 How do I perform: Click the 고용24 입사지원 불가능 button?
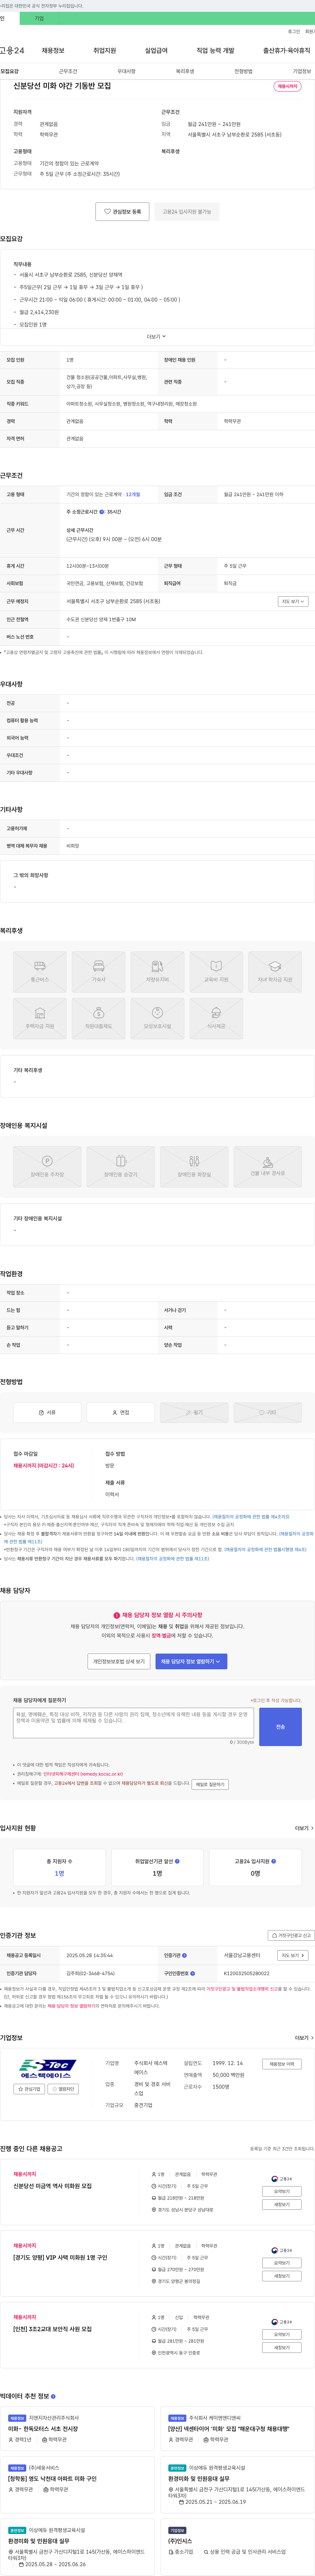click(187, 212)
